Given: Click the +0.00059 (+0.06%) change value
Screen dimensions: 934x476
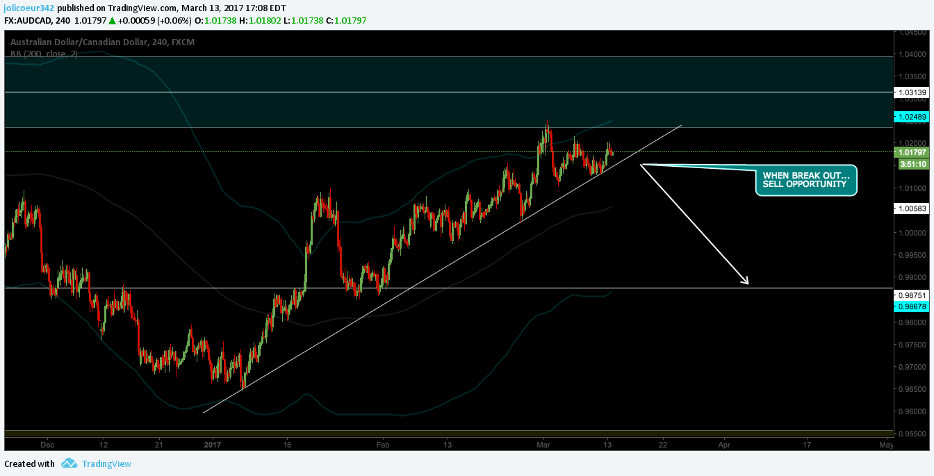Looking at the screenshot, I should 154,20.
